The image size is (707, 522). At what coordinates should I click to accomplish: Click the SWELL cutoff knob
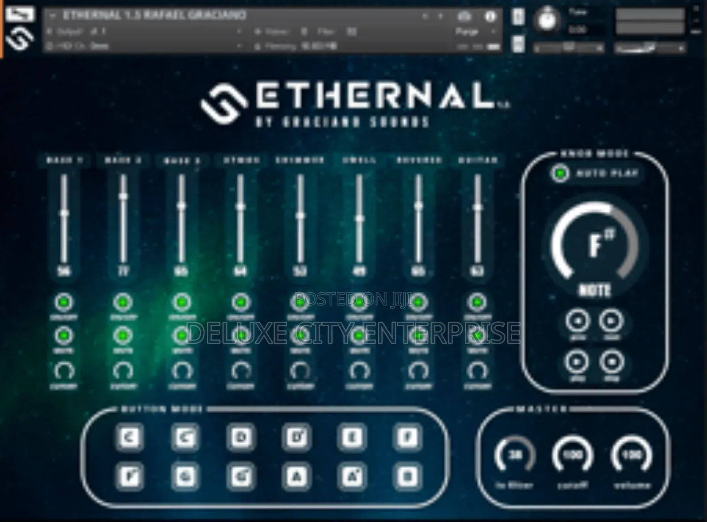(359, 370)
